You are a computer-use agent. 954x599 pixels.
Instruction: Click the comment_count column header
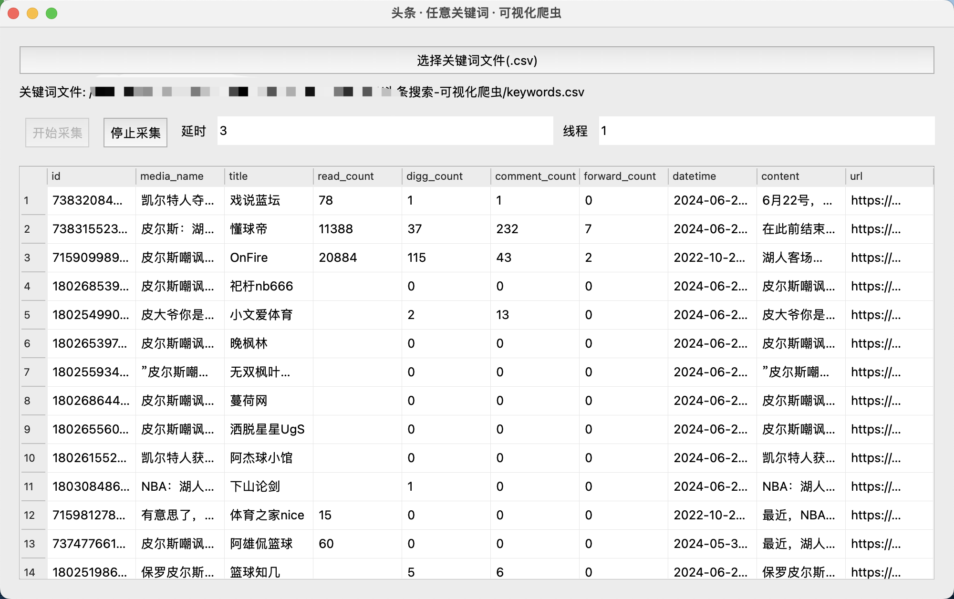pos(535,176)
